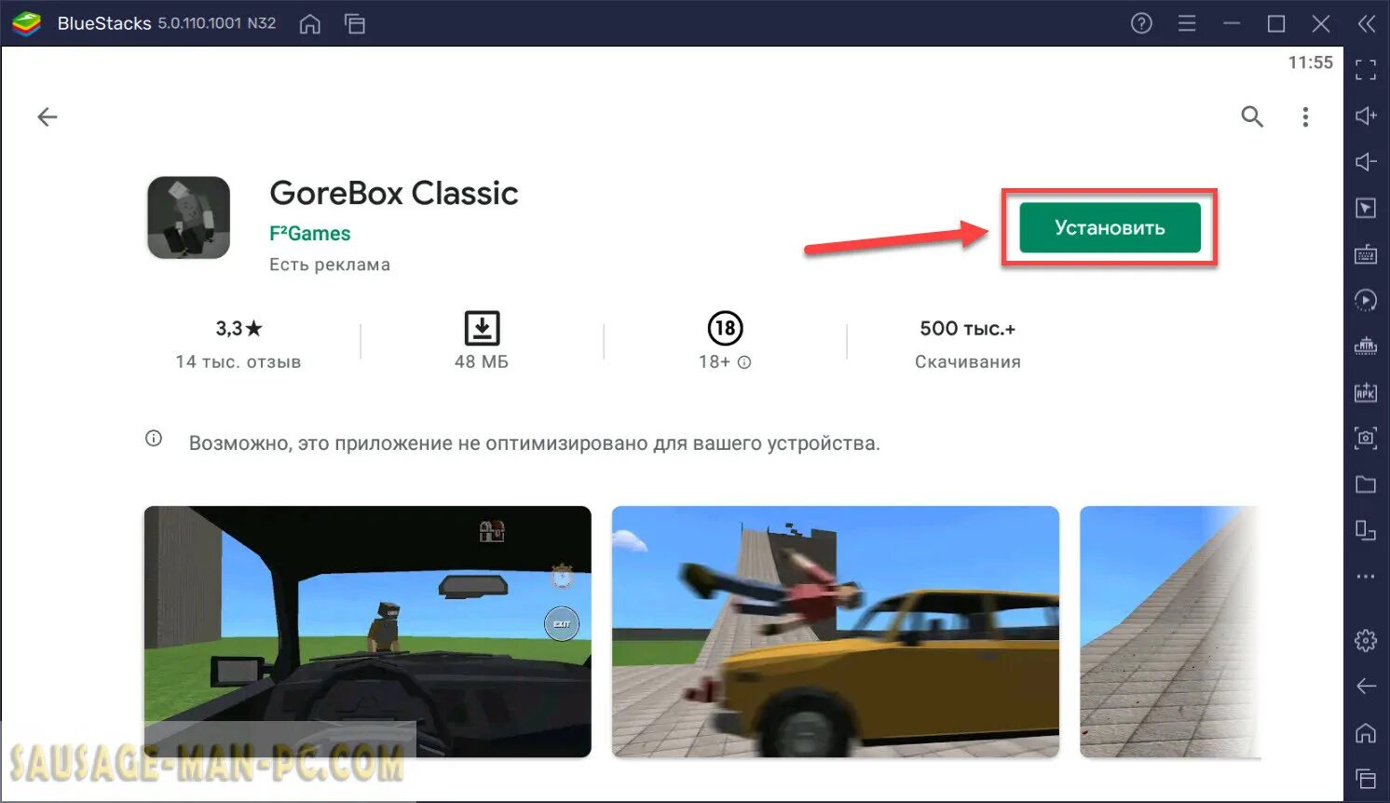The height and width of the screenshot is (803, 1390).
Task: Open the three-dot more options menu
Action: pos(1305,116)
